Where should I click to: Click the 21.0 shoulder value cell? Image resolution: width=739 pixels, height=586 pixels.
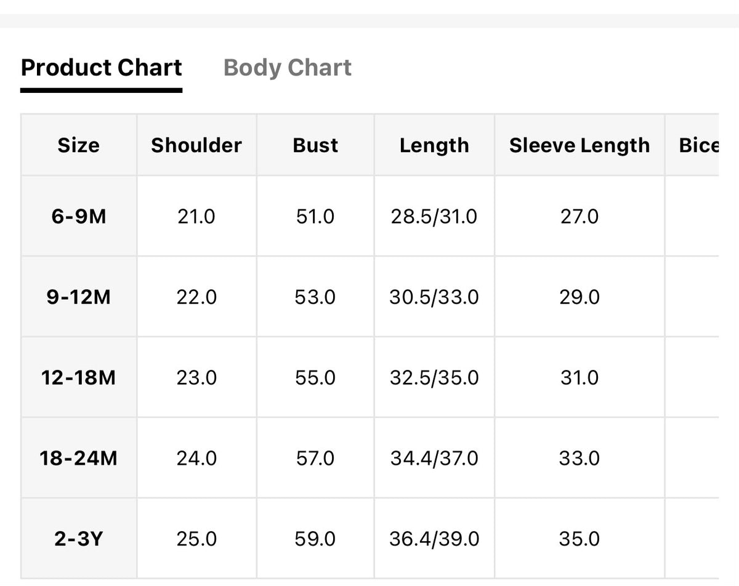point(196,217)
